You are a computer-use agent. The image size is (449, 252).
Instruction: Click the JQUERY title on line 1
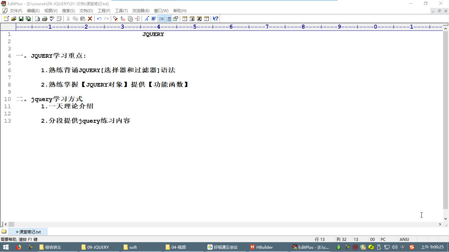pyautogui.click(x=153, y=34)
